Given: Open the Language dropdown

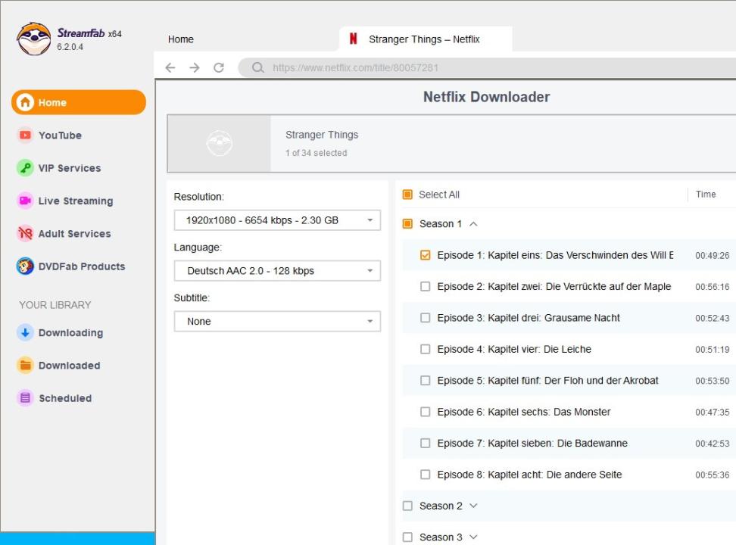Looking at the screenshot, I should pos(277,271).
